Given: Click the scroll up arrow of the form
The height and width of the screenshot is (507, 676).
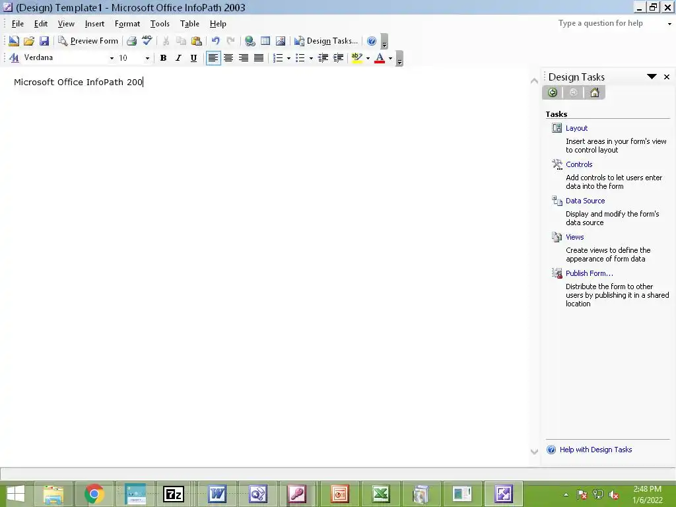Looking at the screenshot, I should pos(534,81).
